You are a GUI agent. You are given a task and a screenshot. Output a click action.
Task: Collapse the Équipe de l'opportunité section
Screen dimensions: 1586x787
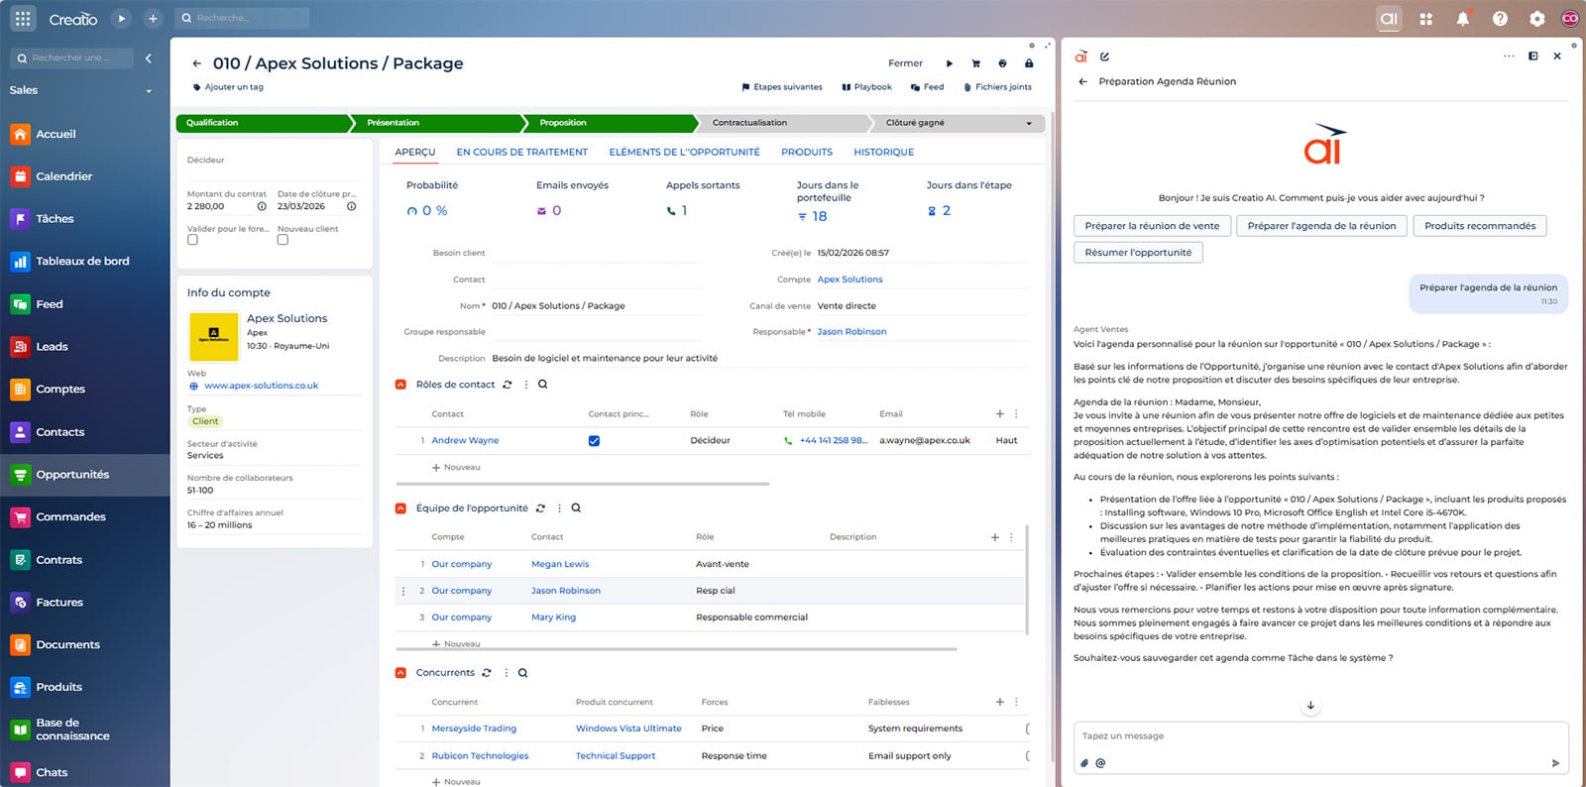[400, 508]
